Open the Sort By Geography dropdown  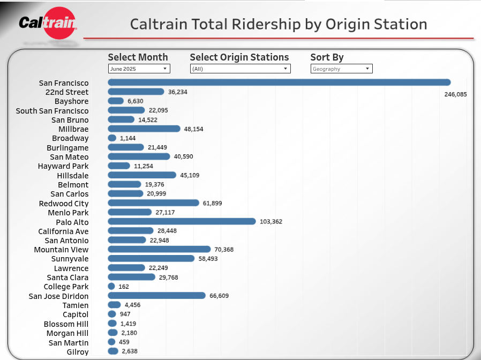point(341,69)
